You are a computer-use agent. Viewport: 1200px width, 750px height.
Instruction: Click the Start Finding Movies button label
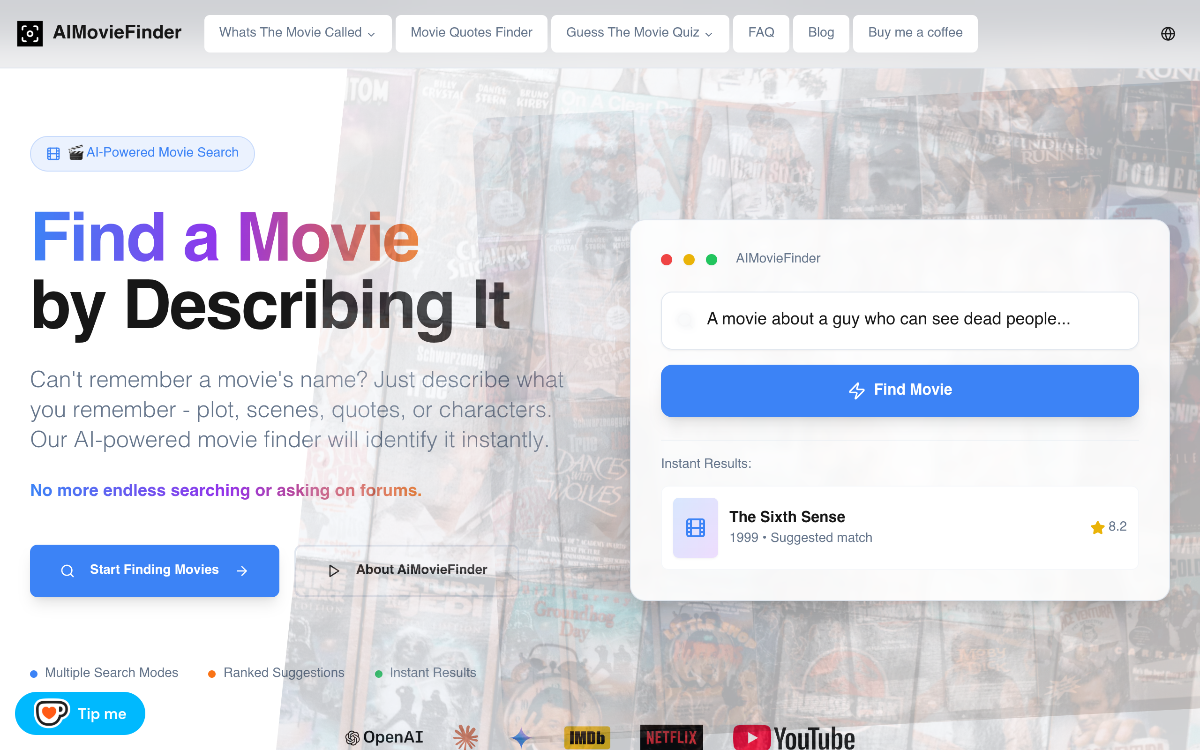point(154,570)
